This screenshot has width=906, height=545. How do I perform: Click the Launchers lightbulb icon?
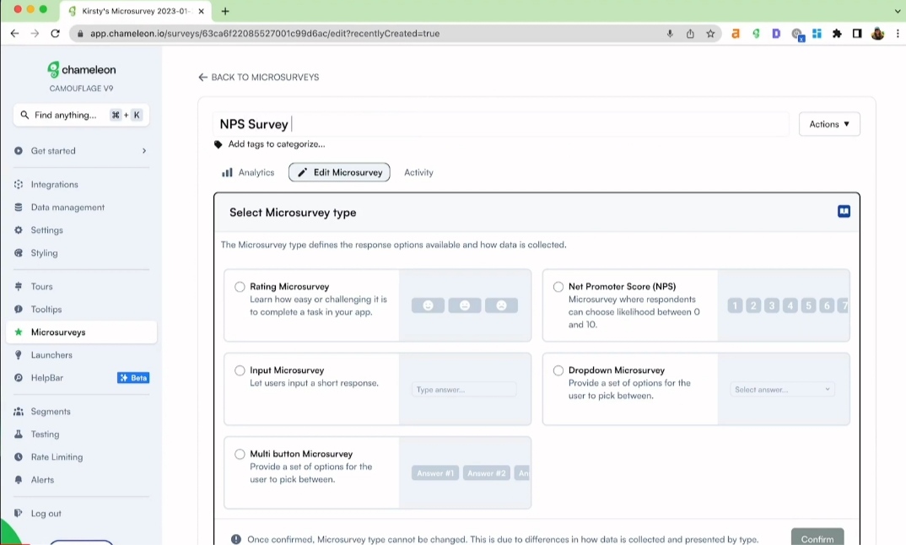[19, 355]
